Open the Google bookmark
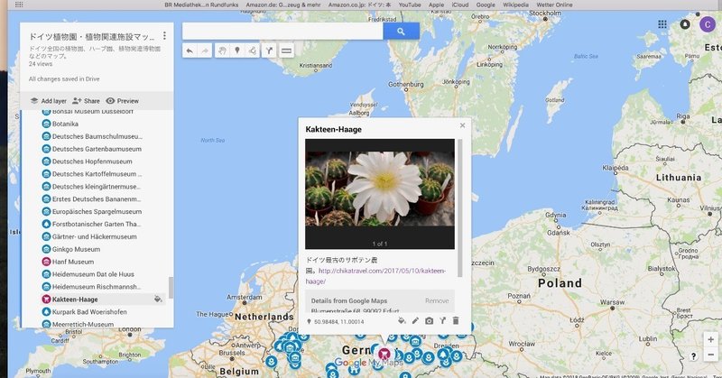The height and width of the screenshot is (378, 722). pyautogui.click(x=486, y=5)
